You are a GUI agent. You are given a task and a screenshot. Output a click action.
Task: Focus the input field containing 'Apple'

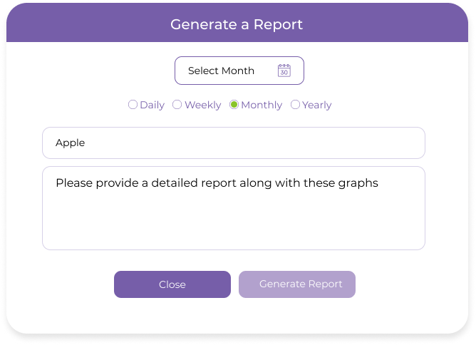pos(234,143)
